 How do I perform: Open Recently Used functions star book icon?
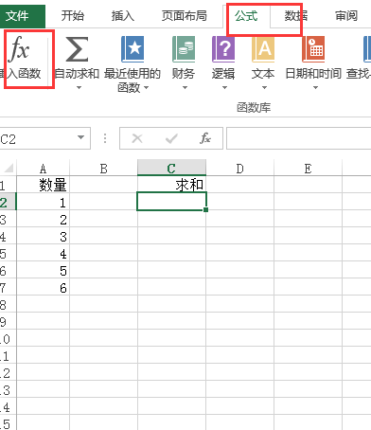132,49
